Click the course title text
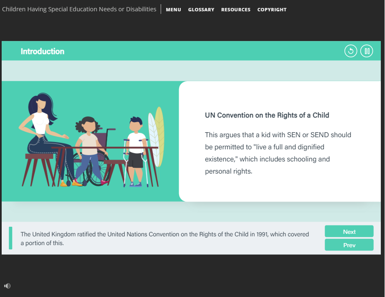Viewport: 385px width, 297px height. click(x=79, y=9)
